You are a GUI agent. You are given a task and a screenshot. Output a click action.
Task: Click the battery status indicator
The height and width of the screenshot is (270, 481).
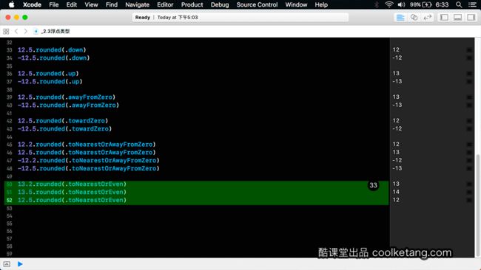tap(421, 4)
